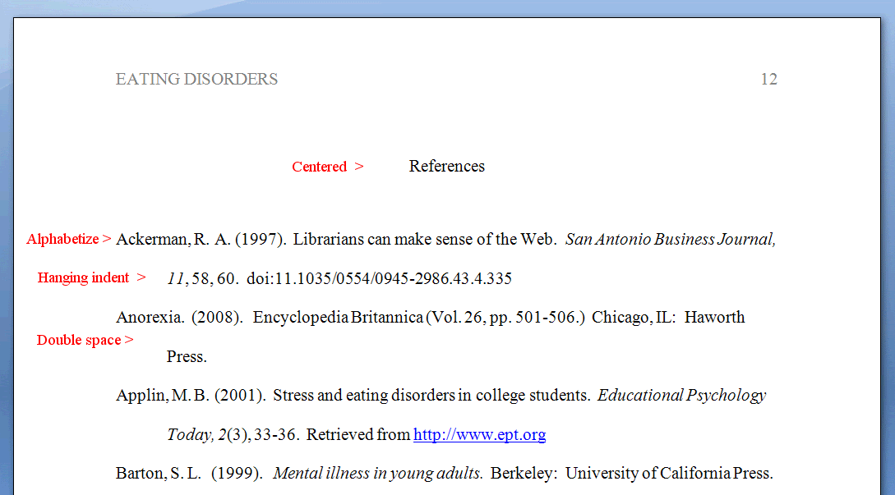
Task: Click the '11, 58, 60.' volume and pages
Action: click(203, 278)
